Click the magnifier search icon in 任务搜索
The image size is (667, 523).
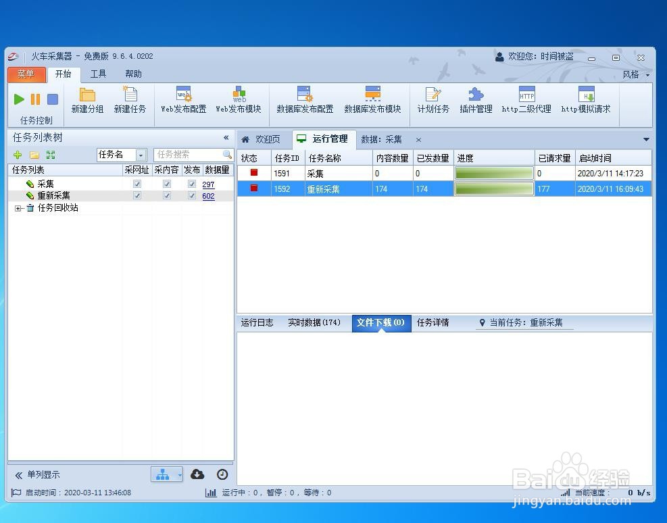pyautogui.click(x=227, y=154)
